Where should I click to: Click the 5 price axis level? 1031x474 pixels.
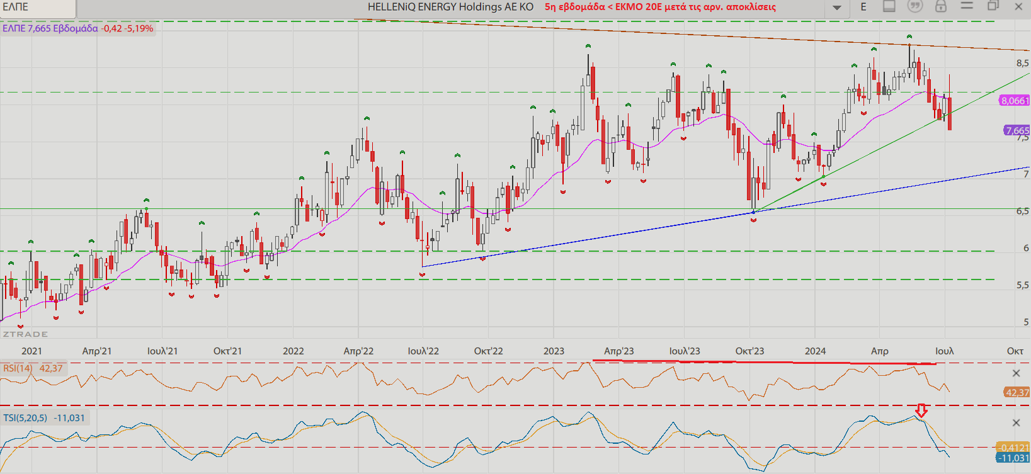tap(1026, 322)
